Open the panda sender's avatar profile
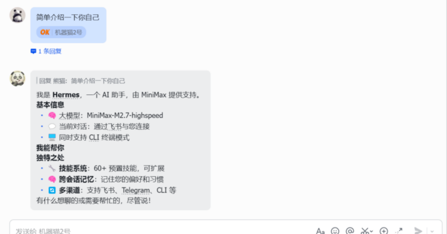The image size is (447, 234). tap(17, 15)
